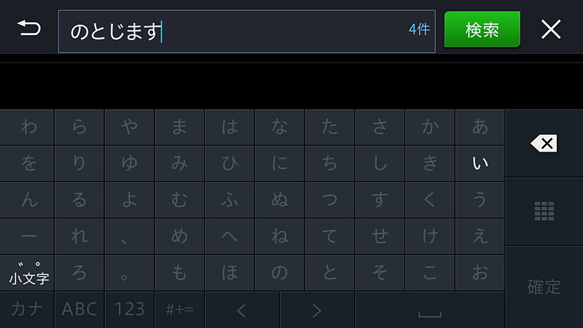Tap the back arrow icon

[x=29, y=29]
